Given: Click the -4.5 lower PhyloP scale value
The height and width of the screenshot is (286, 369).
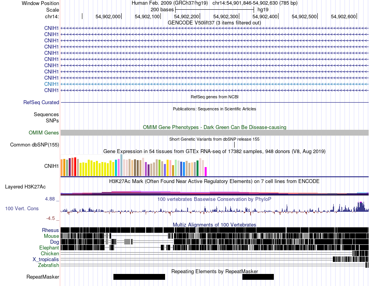Looking at the screenshot, I should tap(50, 218).
